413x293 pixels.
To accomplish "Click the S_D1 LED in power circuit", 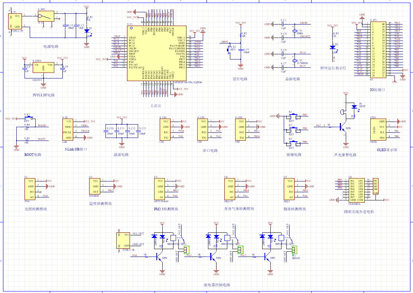I will [87, 31].
